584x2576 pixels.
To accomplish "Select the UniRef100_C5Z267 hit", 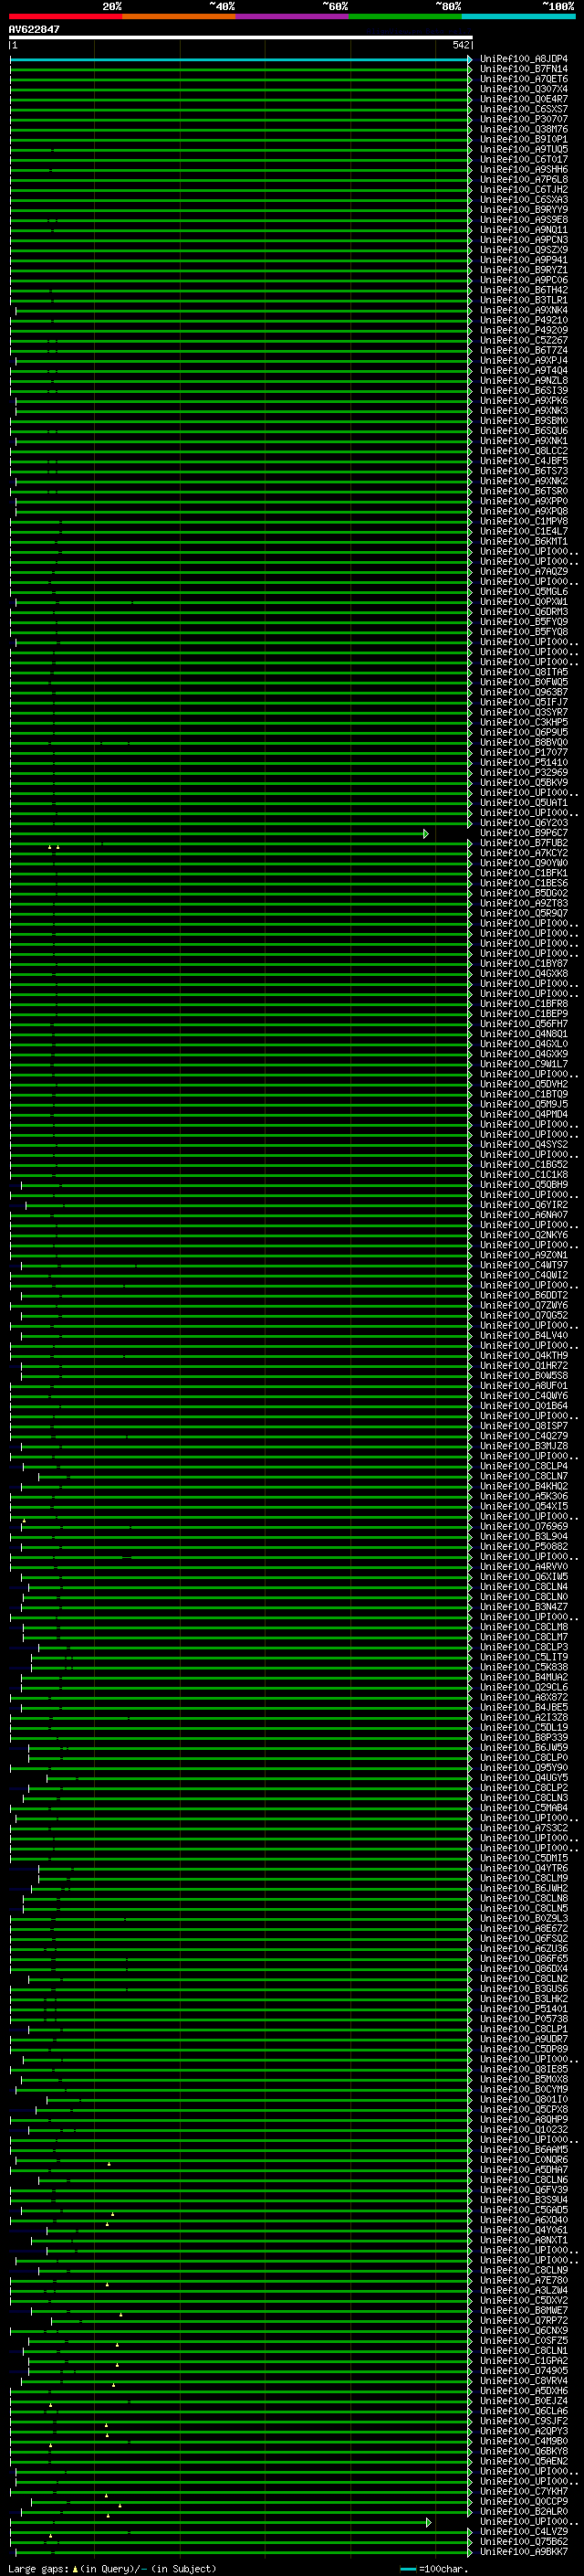I will point(524,340).
